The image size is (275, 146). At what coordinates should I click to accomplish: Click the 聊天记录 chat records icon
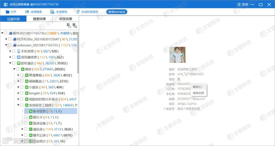click(x=31, y=135)
